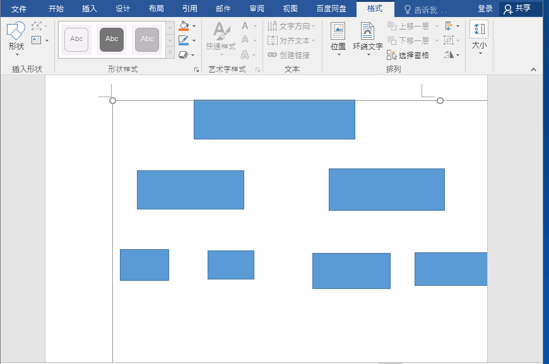Switch to the 百度网盘 tab
The image size is (549, 364).
point(331,9)
